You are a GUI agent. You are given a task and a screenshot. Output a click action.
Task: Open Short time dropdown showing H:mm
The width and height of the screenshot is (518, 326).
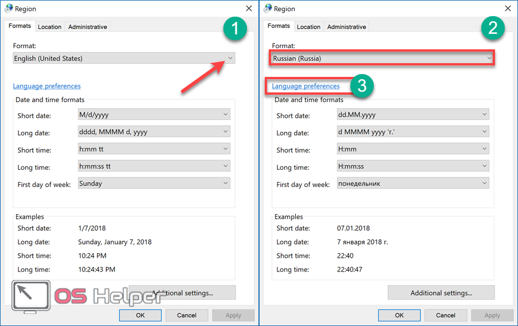click(x=413, y=149)
